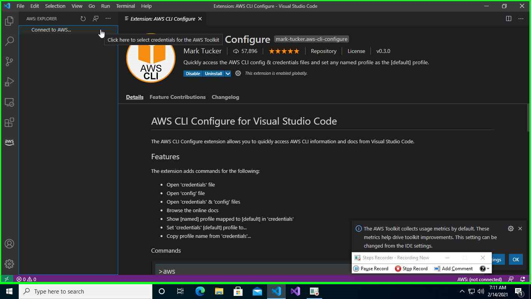Open File Explorer from the taskbar
This screenshot has width=531, height=299.
tap(219, 291)
